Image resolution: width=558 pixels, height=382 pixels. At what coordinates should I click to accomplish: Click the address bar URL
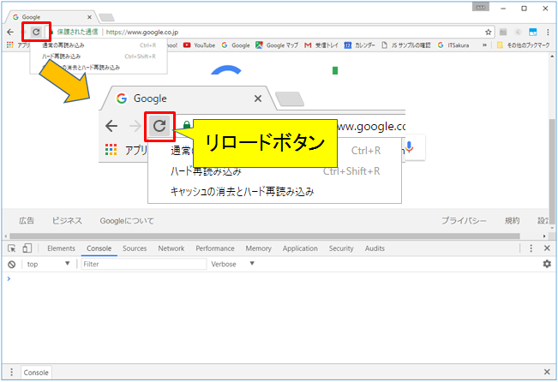tap(142, 32)
